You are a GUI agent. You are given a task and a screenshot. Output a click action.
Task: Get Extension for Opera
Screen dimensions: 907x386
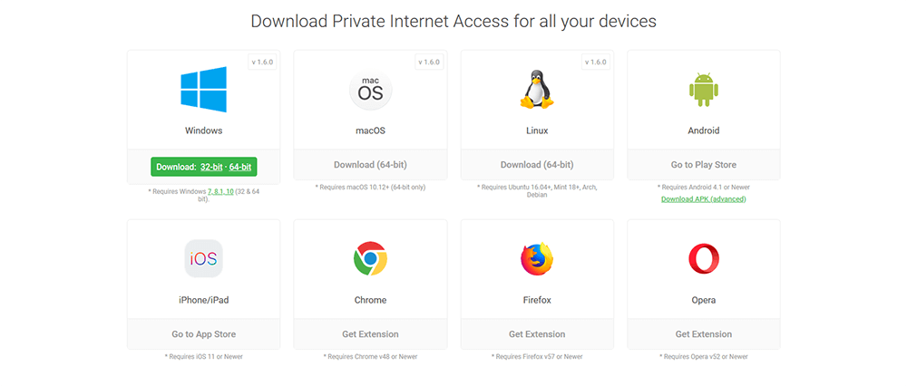[x=704, y=334]
